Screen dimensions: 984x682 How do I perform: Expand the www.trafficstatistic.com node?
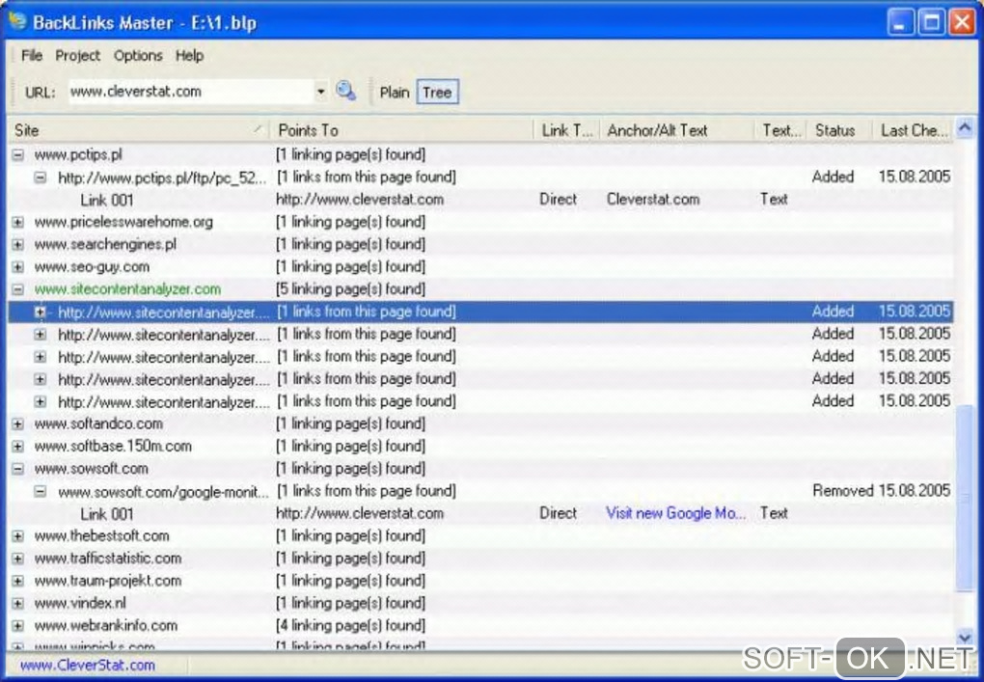[17, 559]
